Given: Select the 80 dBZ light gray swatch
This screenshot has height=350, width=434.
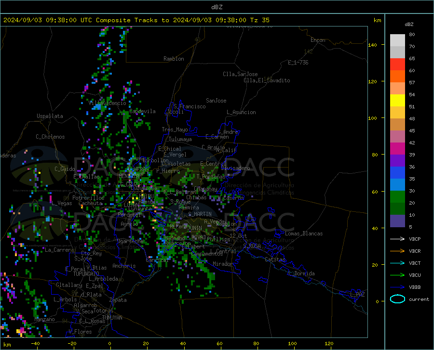Looking at the screenshot, I should (x=397, y=40).
